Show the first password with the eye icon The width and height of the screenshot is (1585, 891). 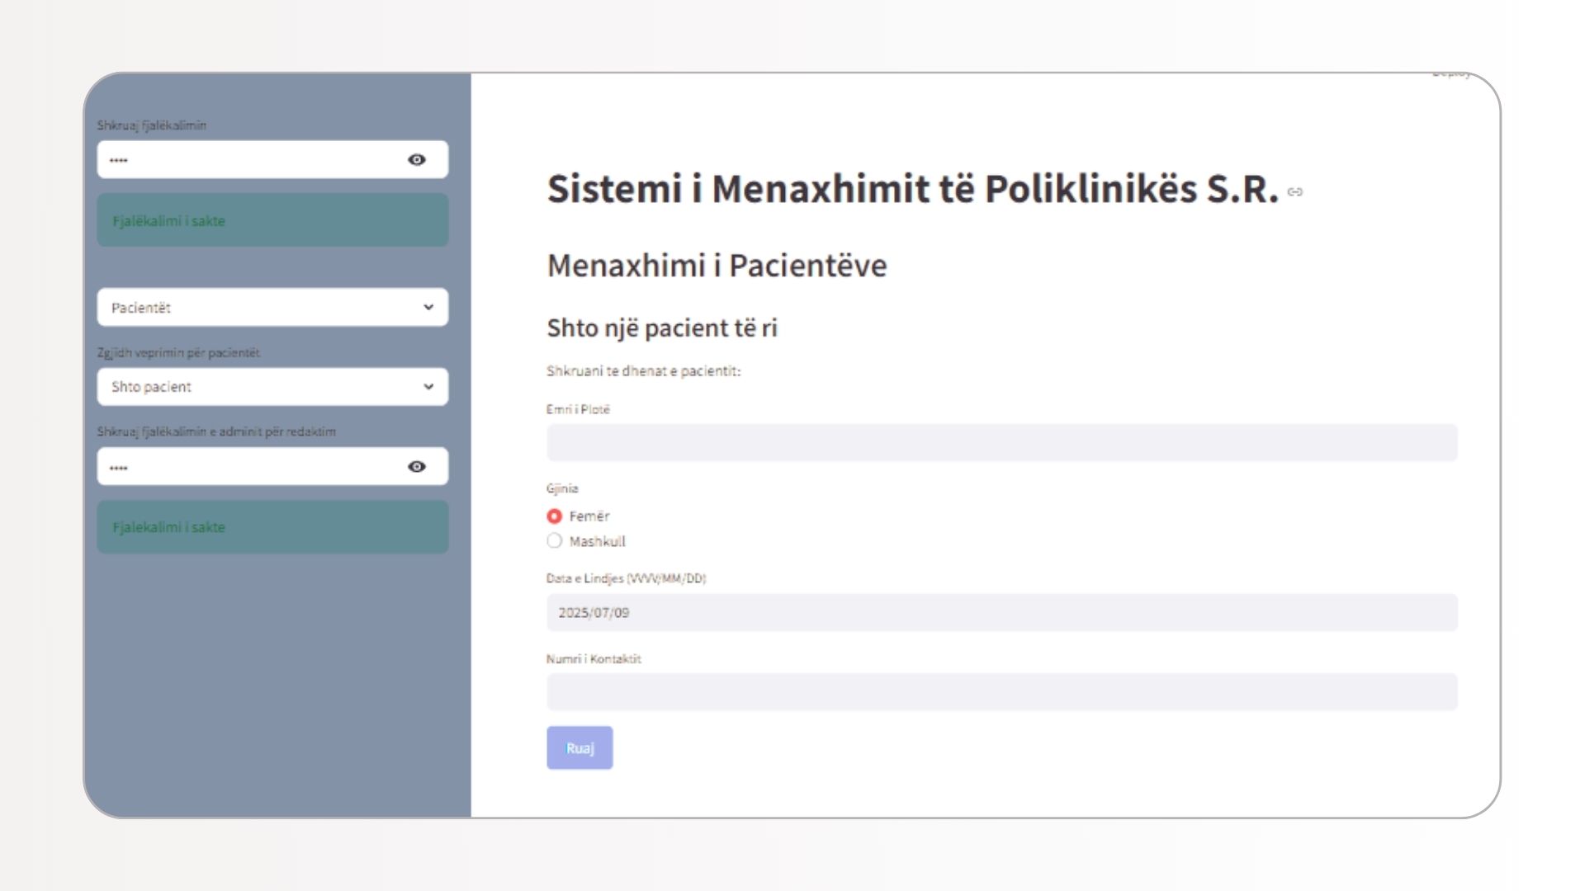417,159
